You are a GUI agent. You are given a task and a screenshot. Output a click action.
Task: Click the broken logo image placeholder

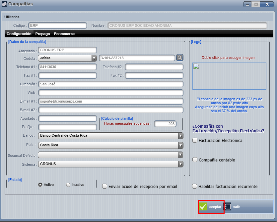point(196,67)
